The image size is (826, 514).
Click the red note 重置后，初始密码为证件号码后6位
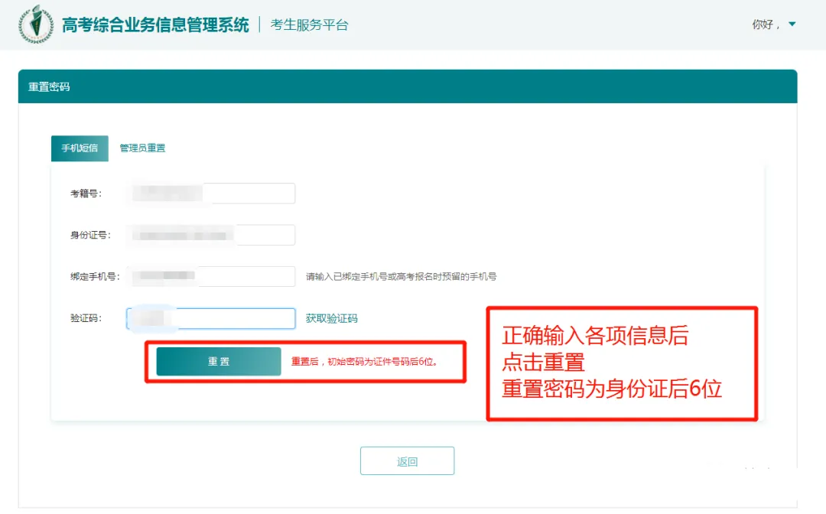pyautogui.click(x=365, y=362)
